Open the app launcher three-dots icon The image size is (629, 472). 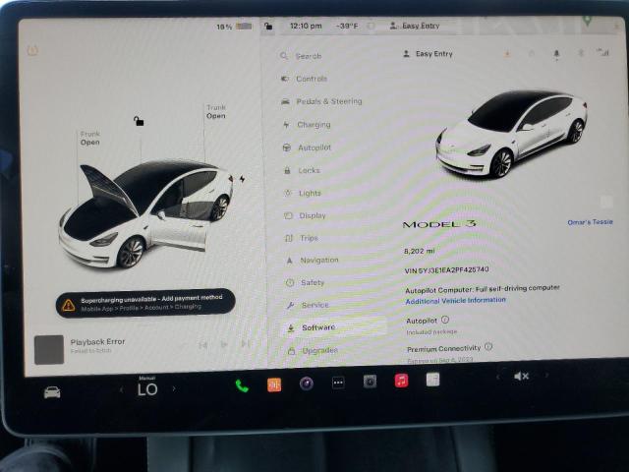pos(338,383)
